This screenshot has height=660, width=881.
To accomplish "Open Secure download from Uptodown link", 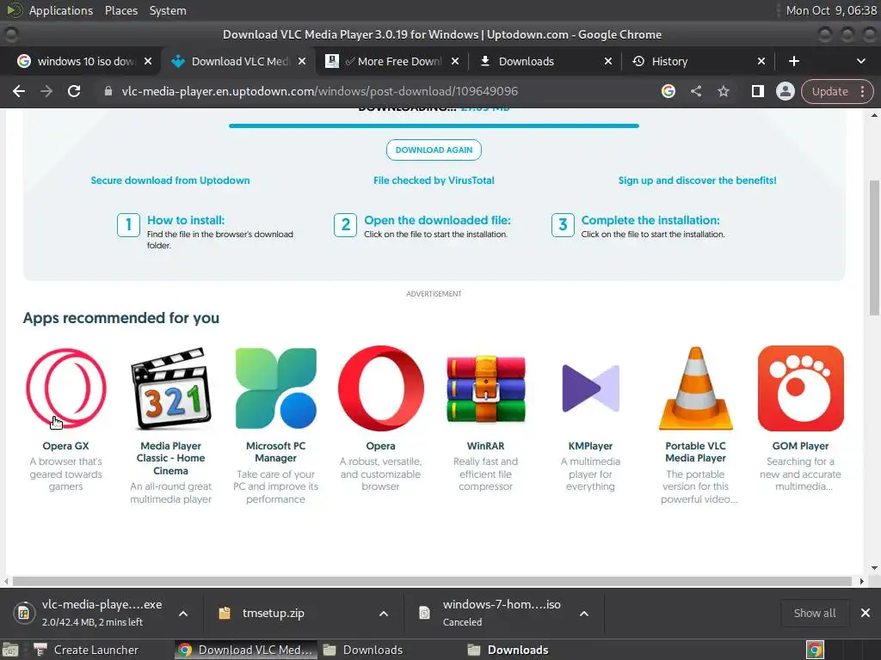I will click(170, 180).
